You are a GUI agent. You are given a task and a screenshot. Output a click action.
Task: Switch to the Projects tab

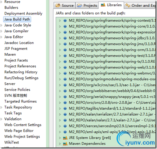tap(87, 5)
